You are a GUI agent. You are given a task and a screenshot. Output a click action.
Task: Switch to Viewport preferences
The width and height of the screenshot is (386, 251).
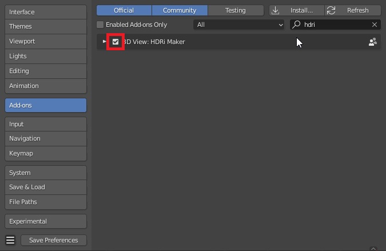pyautogui.click(x=46, y=41)
